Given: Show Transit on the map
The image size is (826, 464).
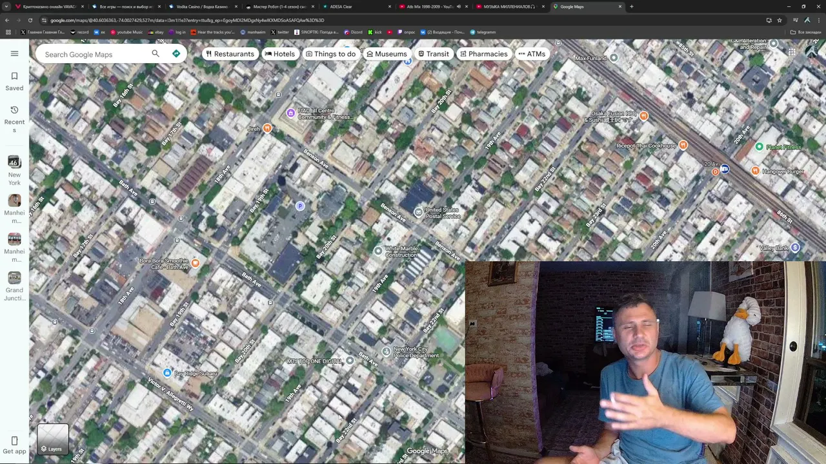Looking at the screenshot, I should click(x=433, y=54).
